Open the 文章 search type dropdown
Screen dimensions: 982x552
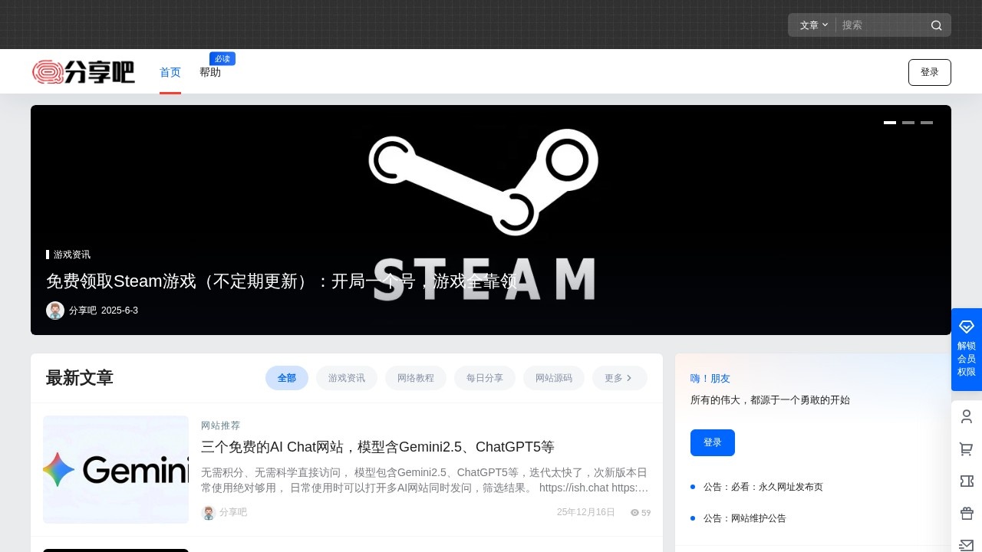[x=812, y=25]
